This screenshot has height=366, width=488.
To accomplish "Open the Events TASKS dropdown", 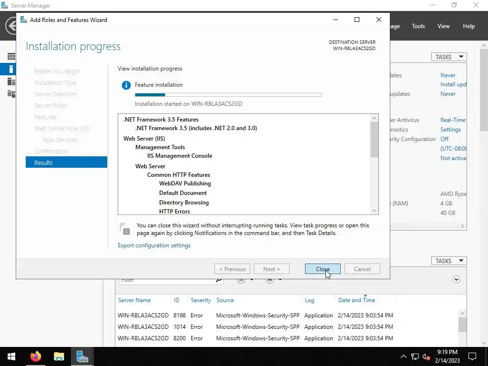I will (449, 261).
